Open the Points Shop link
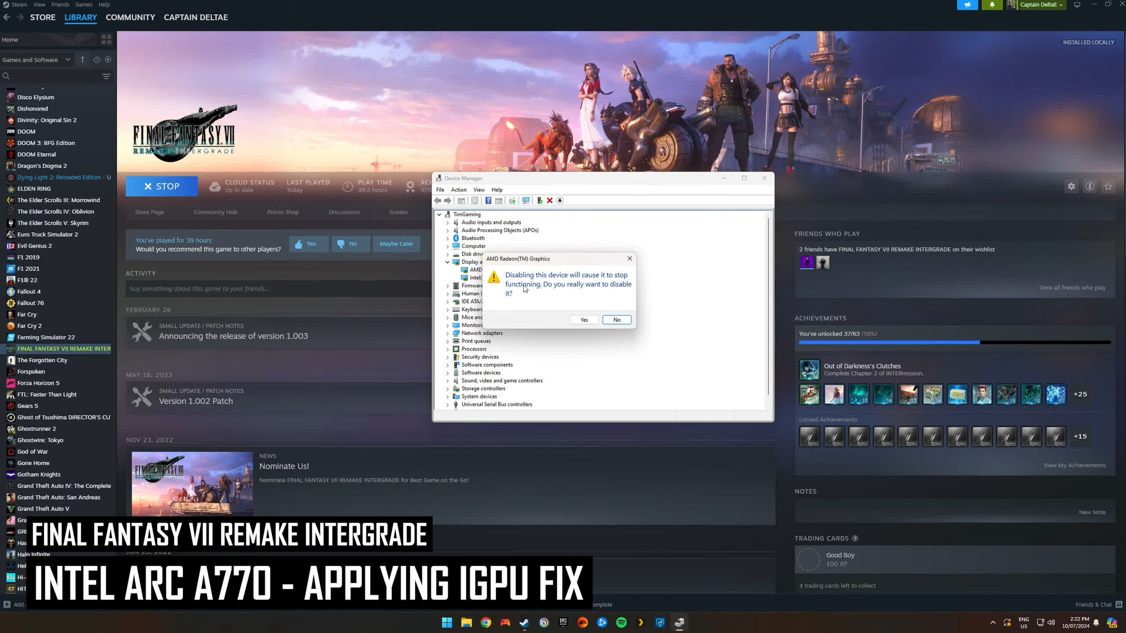 coord(283,212)
